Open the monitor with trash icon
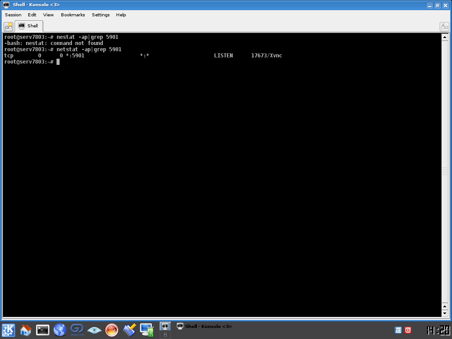Viewport: 452px width, 339px height. (x=147, y=330)
